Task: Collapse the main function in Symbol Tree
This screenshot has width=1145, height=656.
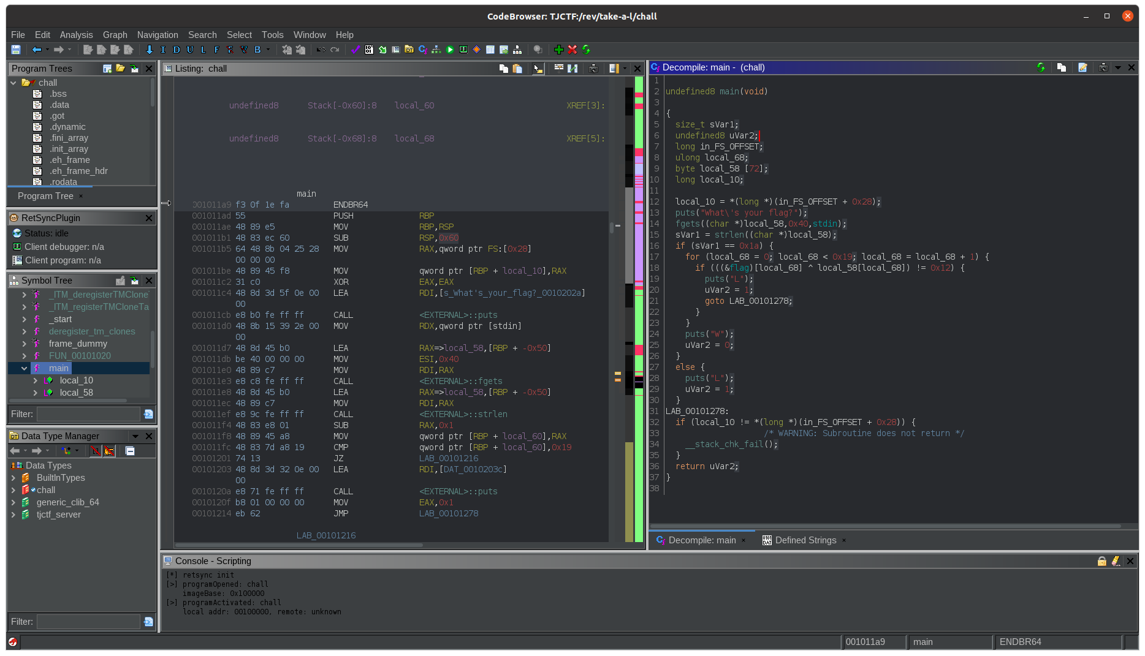Action: (x=25, y=368)
